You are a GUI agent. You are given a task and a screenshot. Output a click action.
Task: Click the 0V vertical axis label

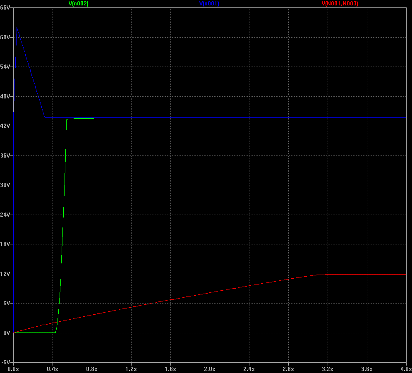(6, 333)
